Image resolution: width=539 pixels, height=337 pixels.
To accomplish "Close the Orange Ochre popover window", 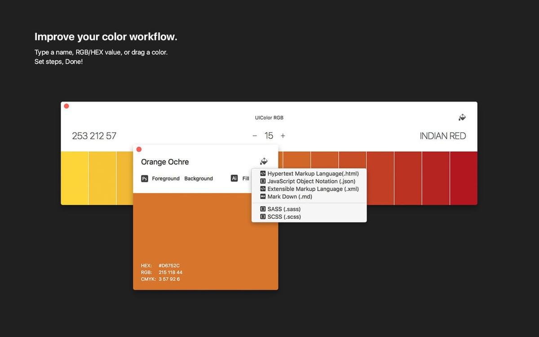I will [x=139, y=149].
